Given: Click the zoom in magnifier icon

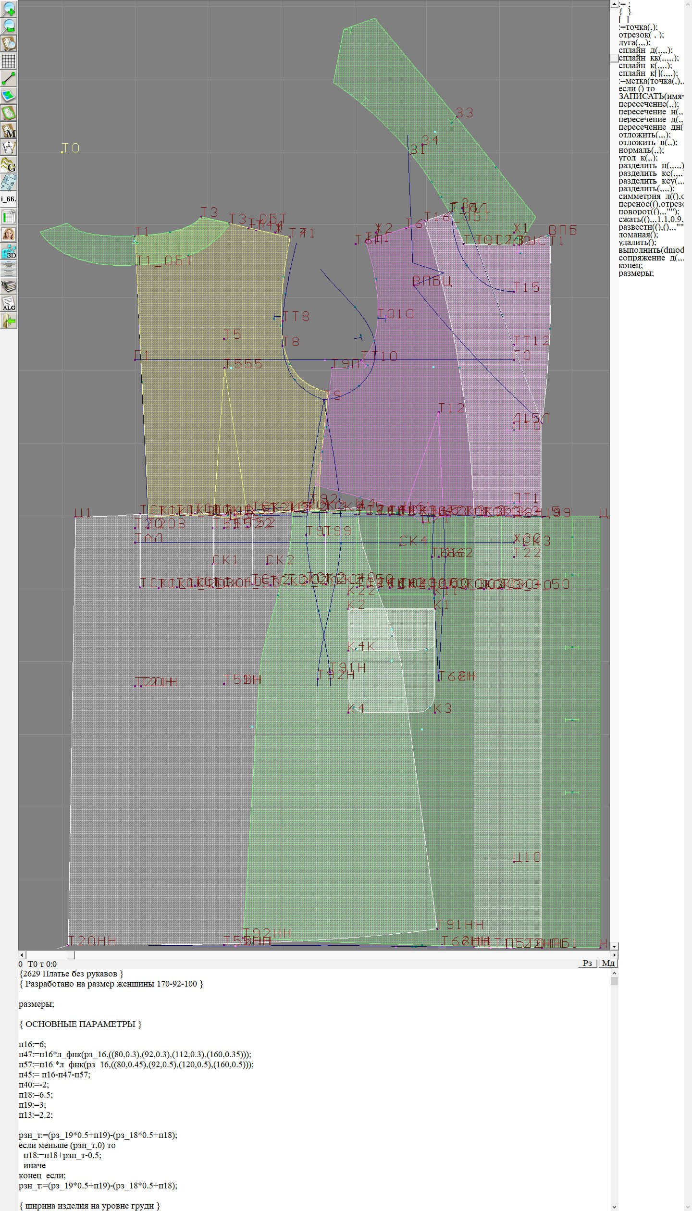Looking at the screenshot, I should [x=9, y=9].
